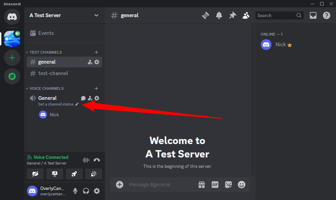The height and width of the screenshot is (200, 336).
Task: Open Explore Discoverable Servers compass
Action: coord(12,76)
